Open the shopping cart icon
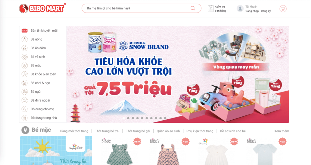Image resolution: width=311 pixels, height=165 pixels. [x=283, y=9]
